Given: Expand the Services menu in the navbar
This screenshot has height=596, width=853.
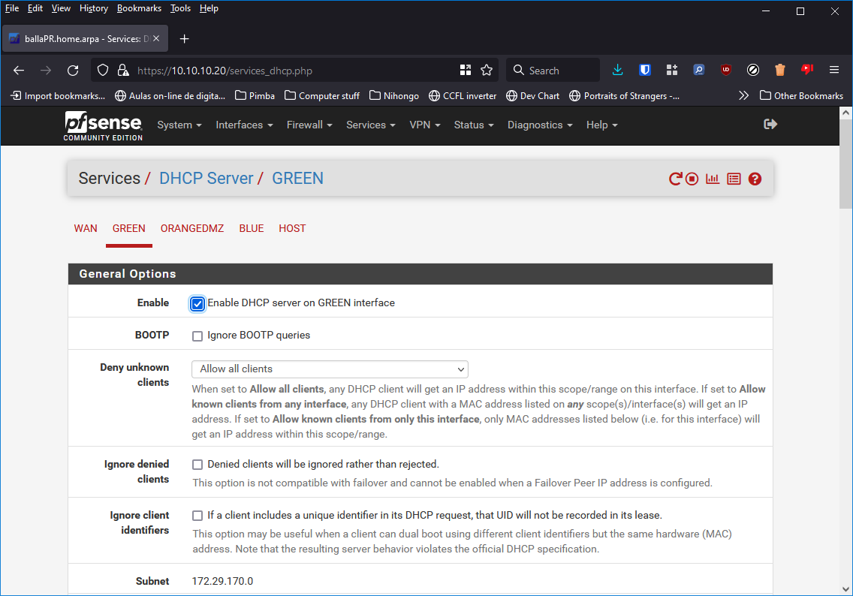Looking at the screenshot, I should 370,125.
